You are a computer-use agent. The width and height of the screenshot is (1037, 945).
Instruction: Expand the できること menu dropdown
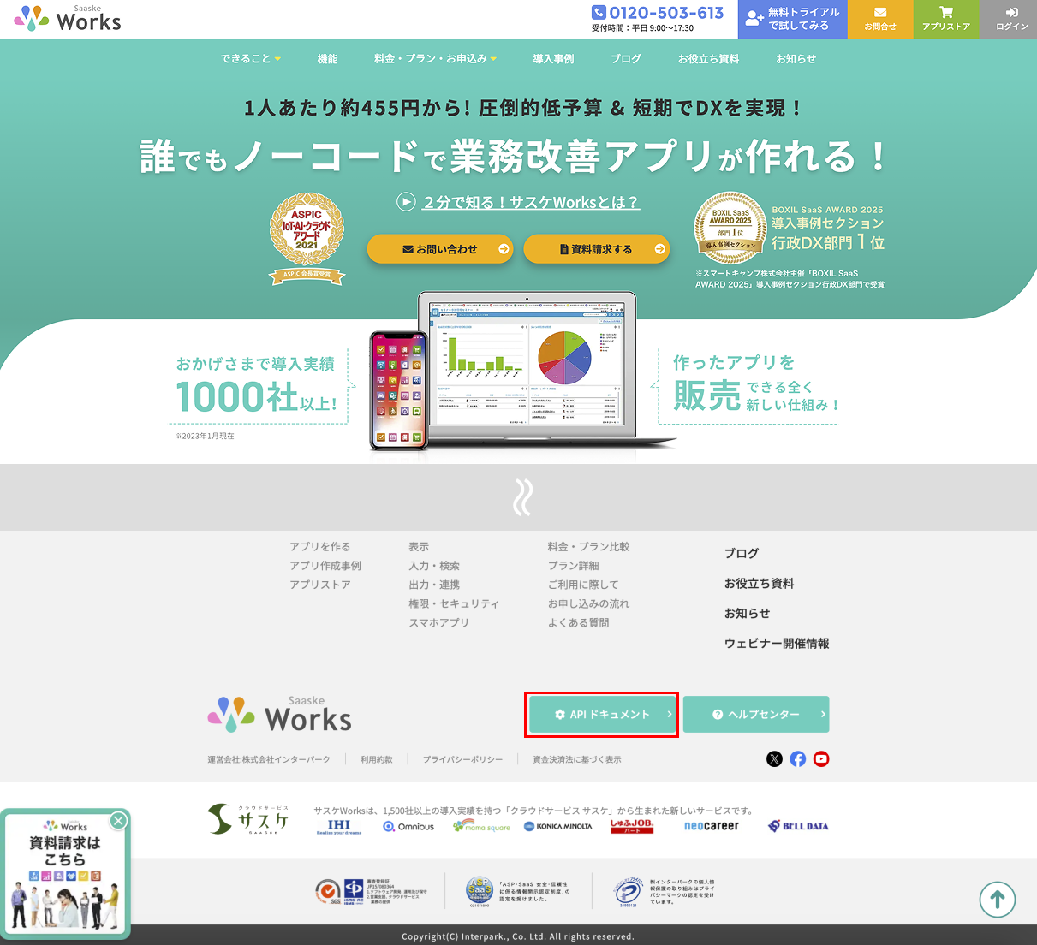[x=250, y=59]
